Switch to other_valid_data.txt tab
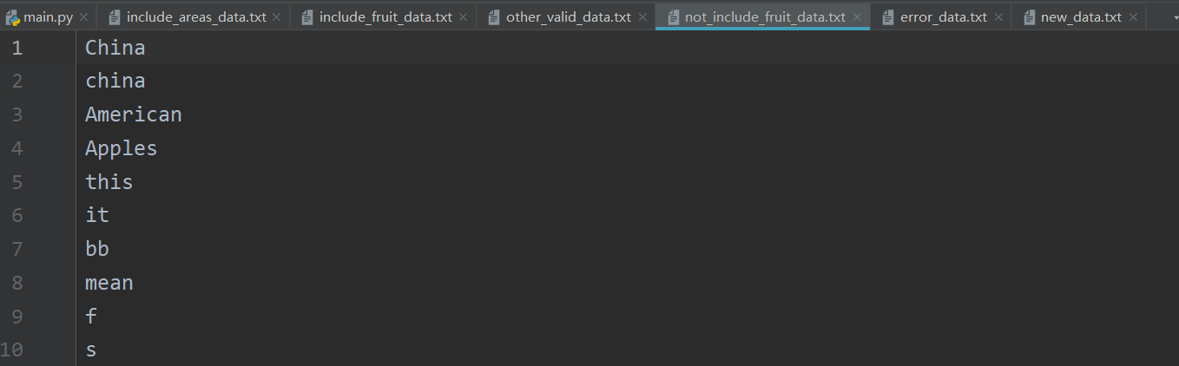1179x366 pixels. [x=568, y=16]
